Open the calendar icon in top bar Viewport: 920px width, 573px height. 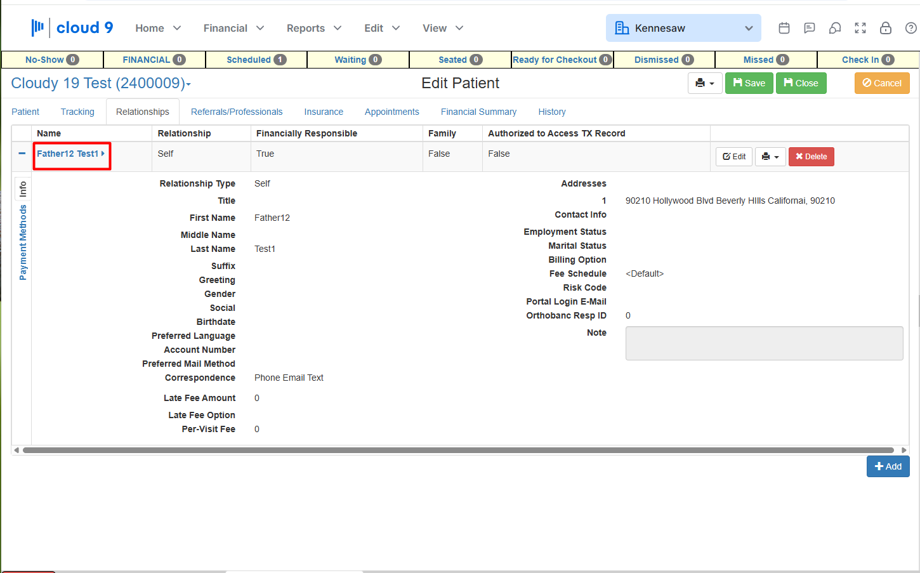[x=784, y=28]
